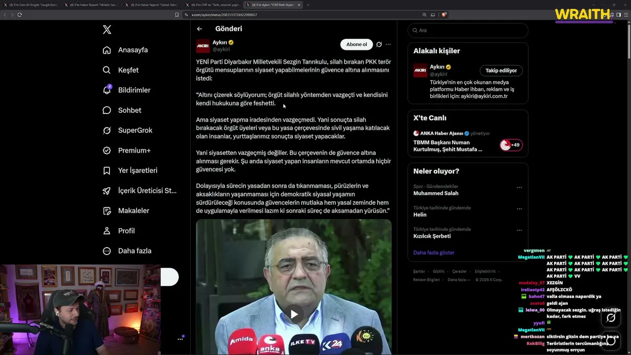This screenshot has width=631, height=355.
Task: Click Daha fazla göster under trends
Action: [x=434, y=252]
